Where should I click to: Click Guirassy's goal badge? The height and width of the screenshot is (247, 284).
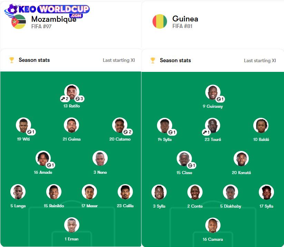(x=221, y=99)
